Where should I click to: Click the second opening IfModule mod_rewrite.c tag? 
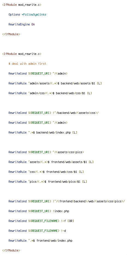click(x=22, y=54)
